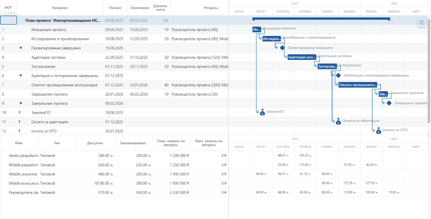Click the Название column header
The height and width of the screenshot is (219, 431).
[60, 8]
